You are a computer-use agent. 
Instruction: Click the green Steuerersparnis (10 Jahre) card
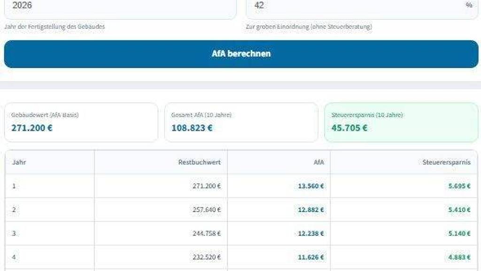(401, 122)
